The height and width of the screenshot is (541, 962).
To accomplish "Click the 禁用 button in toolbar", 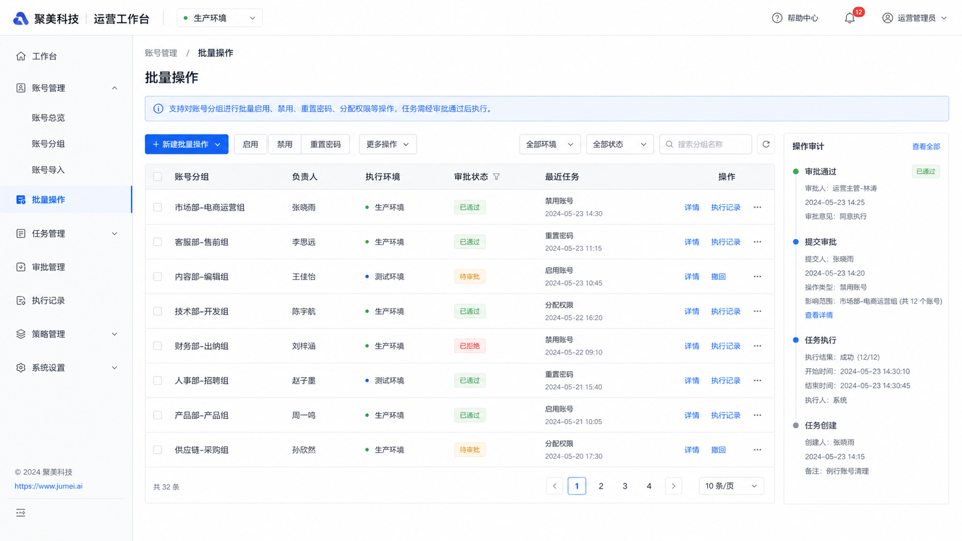I will point(285,144).
